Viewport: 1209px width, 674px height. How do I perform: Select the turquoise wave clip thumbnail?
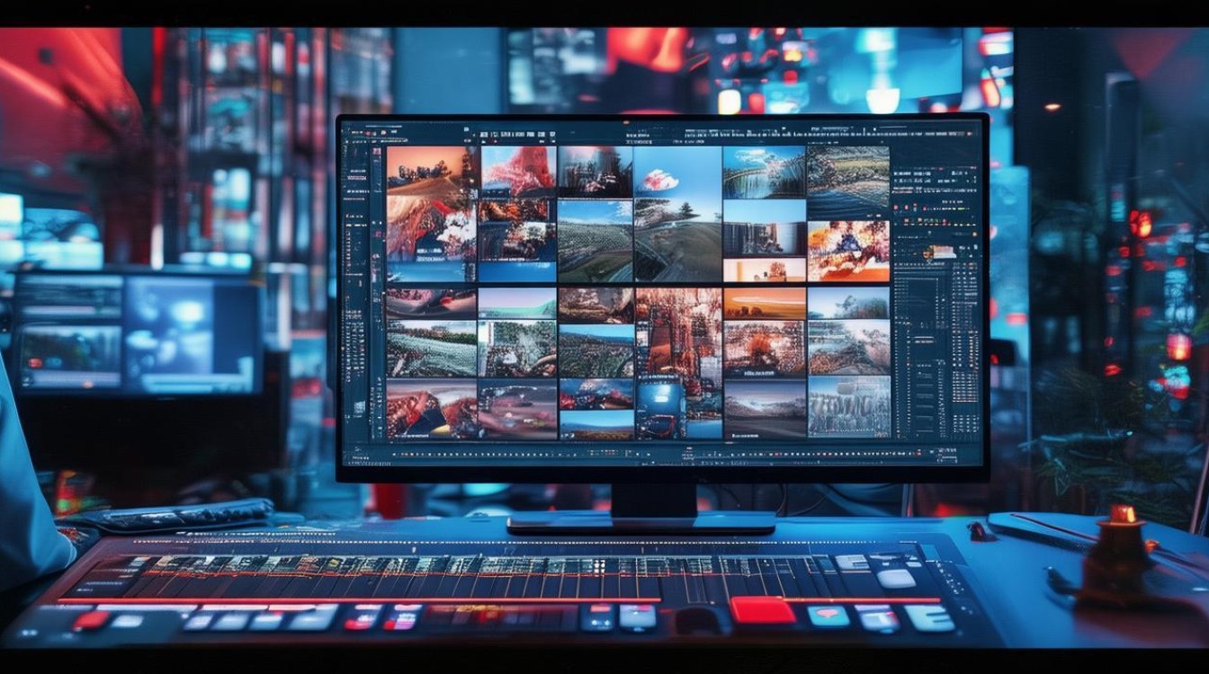[517, 303]
